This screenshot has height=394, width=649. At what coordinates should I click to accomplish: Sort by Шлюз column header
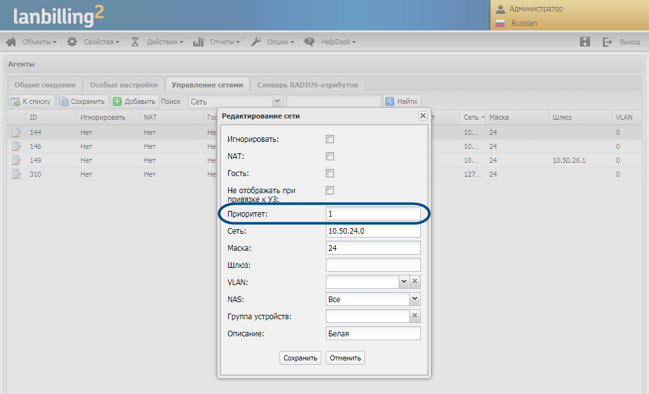pos(580,117)
